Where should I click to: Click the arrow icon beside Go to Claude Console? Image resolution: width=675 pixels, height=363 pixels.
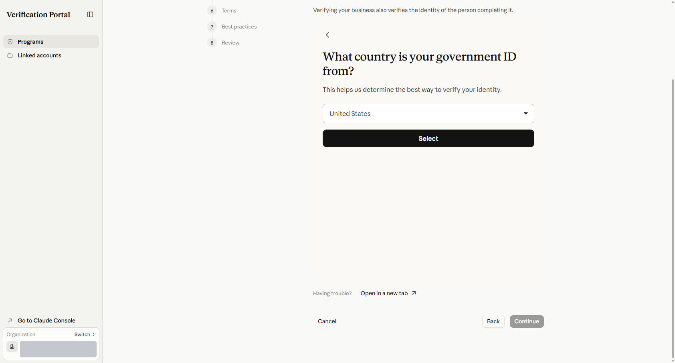point(10,320)
